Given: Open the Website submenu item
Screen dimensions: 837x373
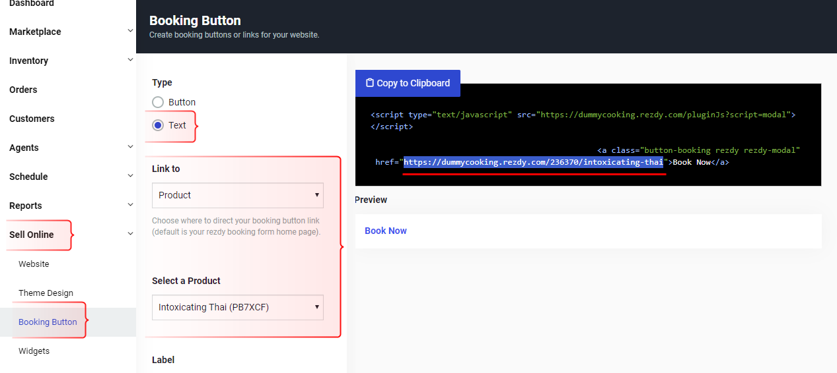Looking at the screenshot, I should click(x=34, y=264).
